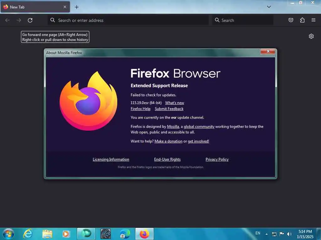This screenshot has width=321, height=240.
Task: Switch to Firefox taskbar button
Action: [144, 234]
